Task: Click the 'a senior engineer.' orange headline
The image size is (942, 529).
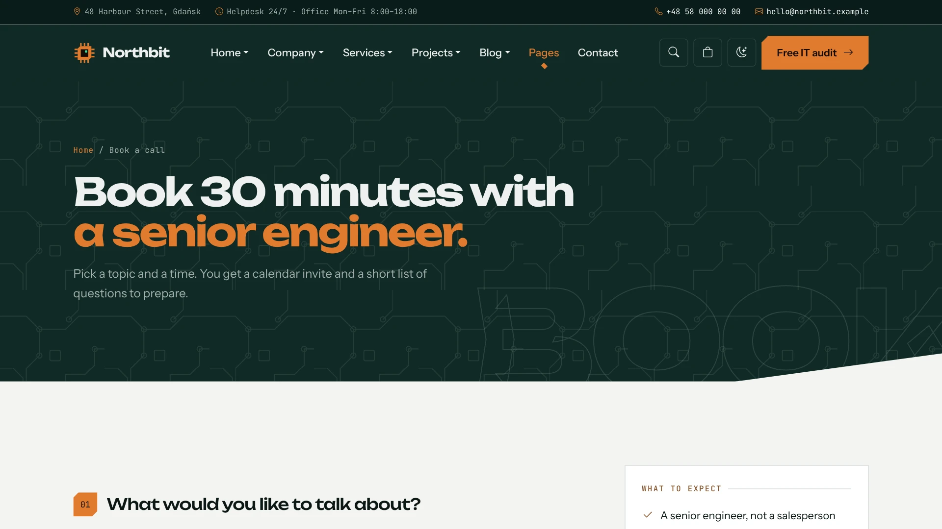Action: tap(270, 233)
